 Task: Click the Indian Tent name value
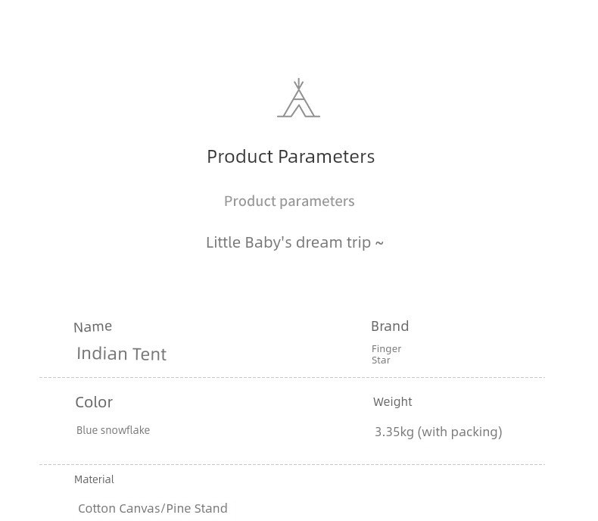(x=122, y=354)
